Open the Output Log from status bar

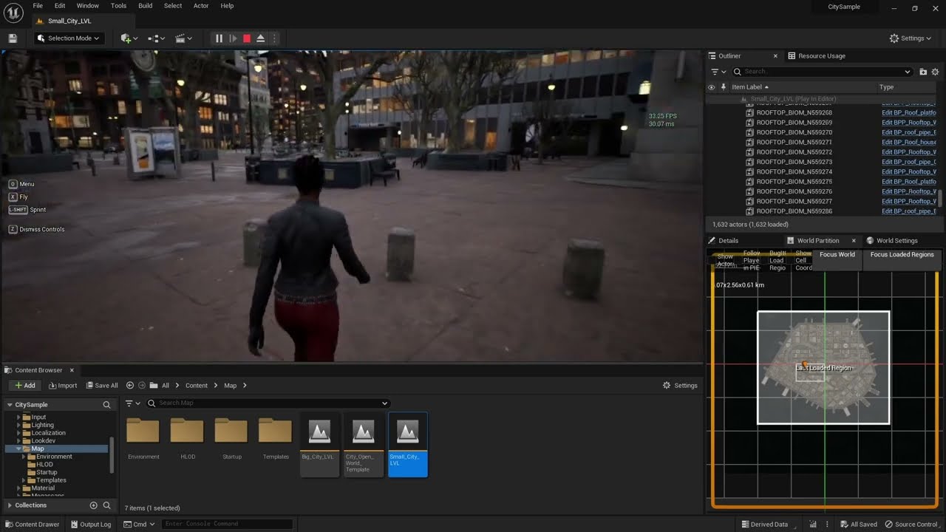pos(90,525)
